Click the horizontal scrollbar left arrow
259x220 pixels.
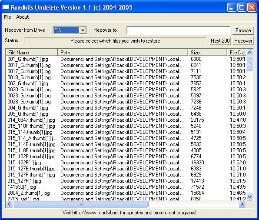9,204
